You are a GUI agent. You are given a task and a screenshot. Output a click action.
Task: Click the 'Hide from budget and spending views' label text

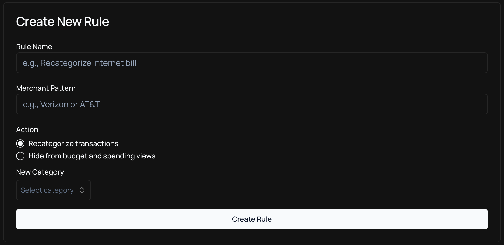[x=92, y=156]
